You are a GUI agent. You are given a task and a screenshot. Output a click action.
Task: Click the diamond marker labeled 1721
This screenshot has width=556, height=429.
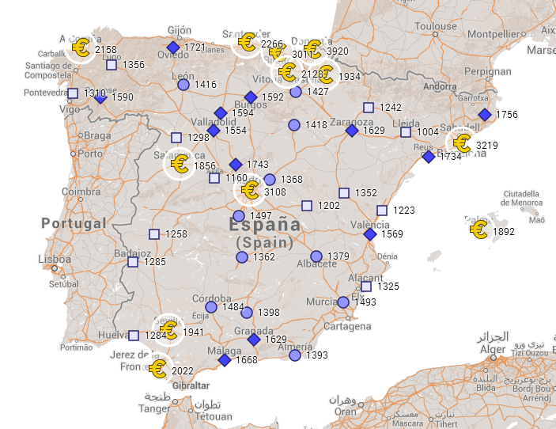click(173, 47)
